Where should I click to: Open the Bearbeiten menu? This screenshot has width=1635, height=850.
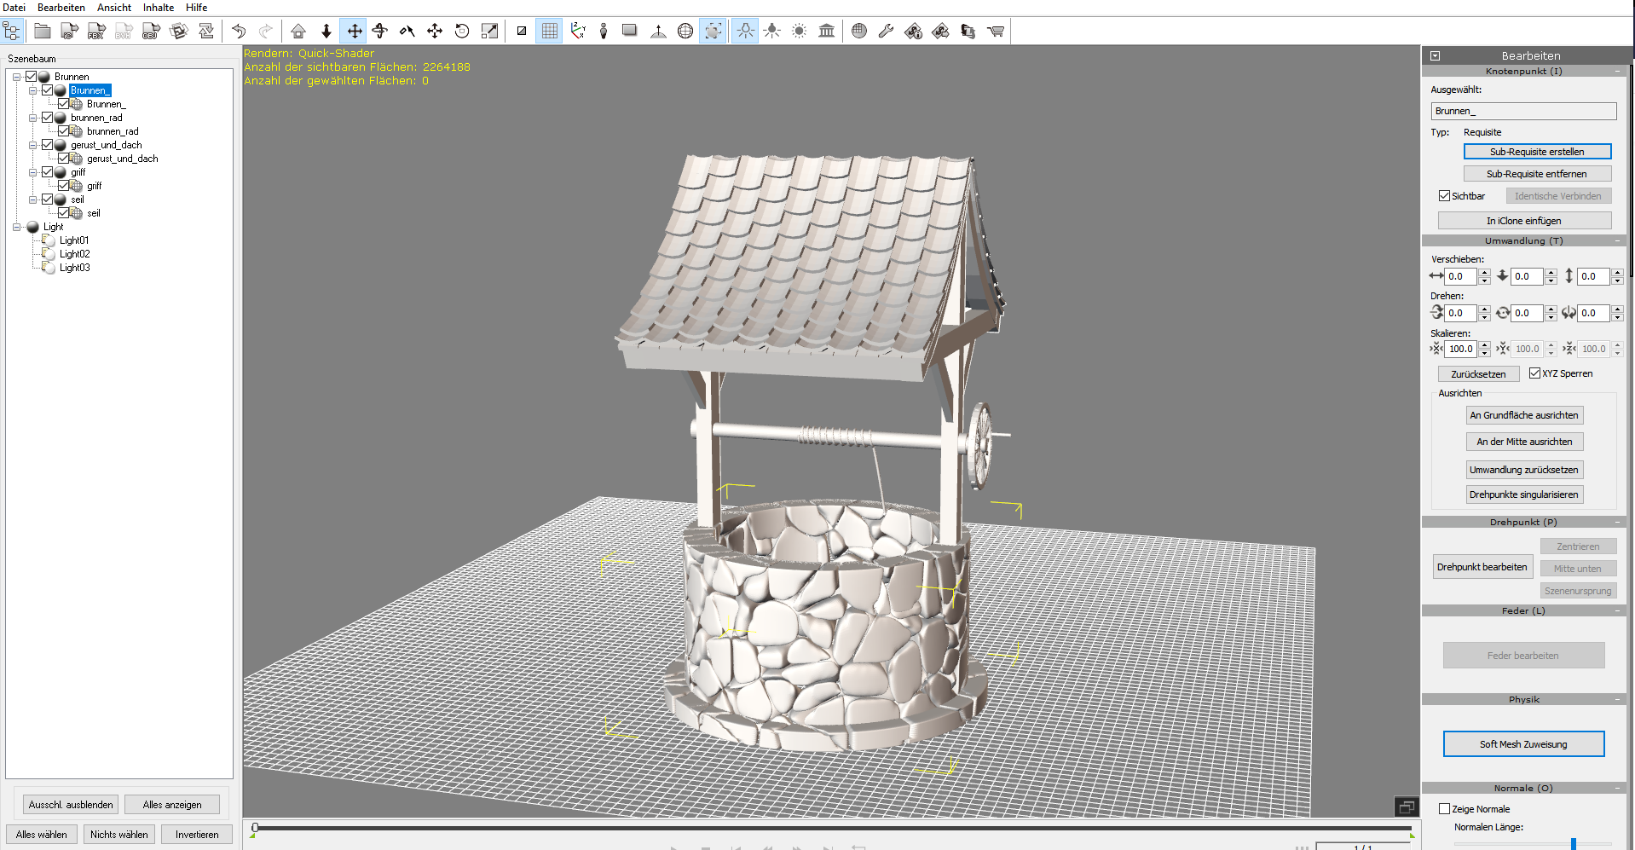coord(61,8)
